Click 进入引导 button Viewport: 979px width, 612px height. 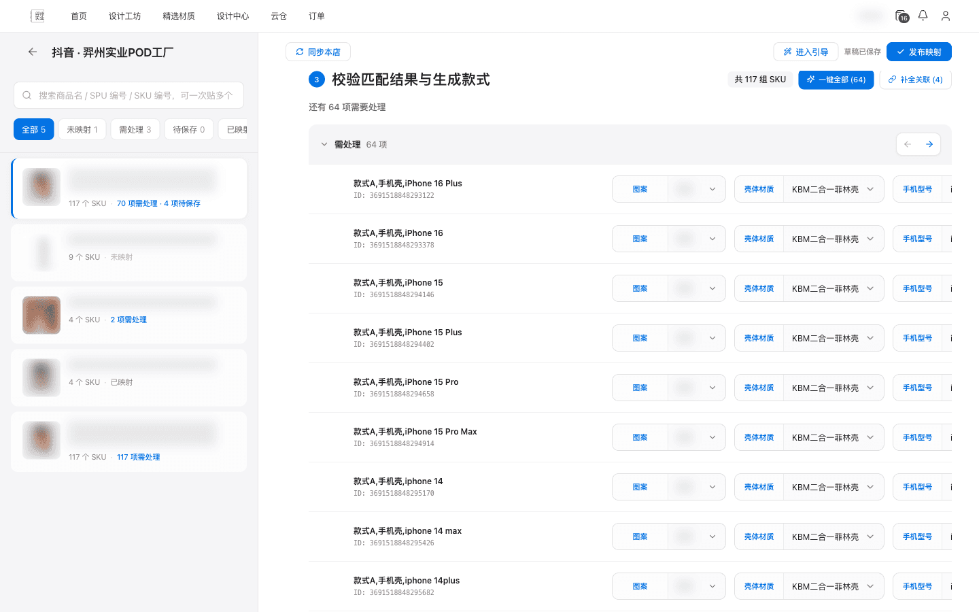805,52
